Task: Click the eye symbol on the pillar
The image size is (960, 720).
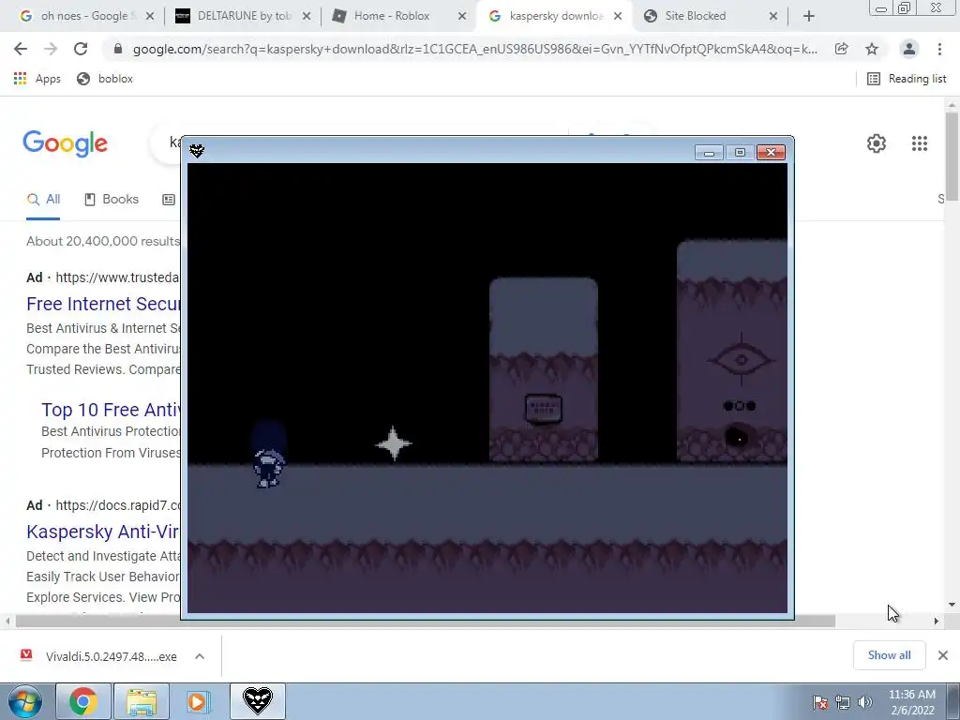Action: 741,360
